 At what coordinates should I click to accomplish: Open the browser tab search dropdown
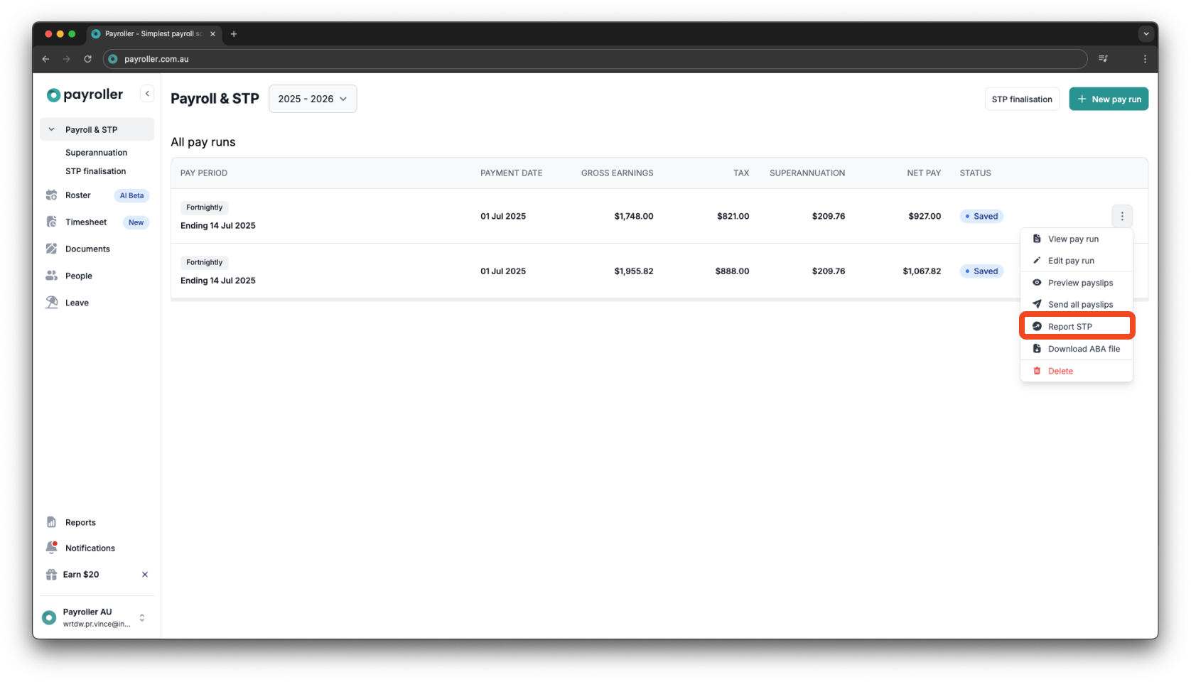click(x=1146, y=33)
